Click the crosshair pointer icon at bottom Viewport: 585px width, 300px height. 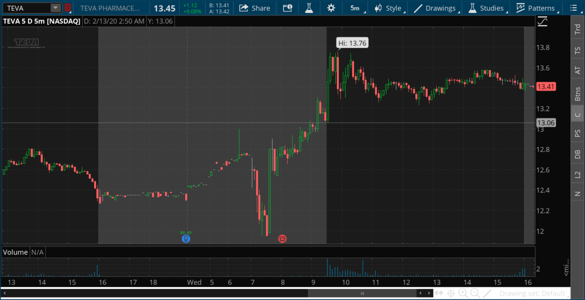451,293
